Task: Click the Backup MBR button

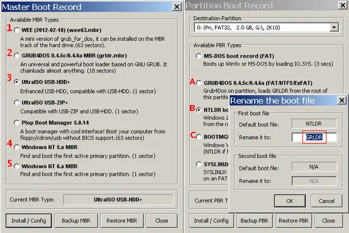Action: pos(76,221)
